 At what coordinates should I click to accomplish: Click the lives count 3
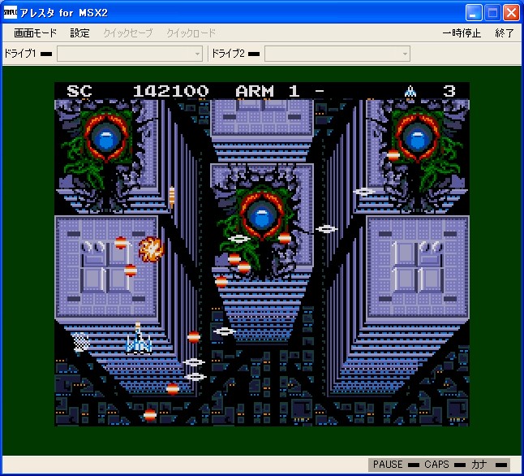[449, 91]
